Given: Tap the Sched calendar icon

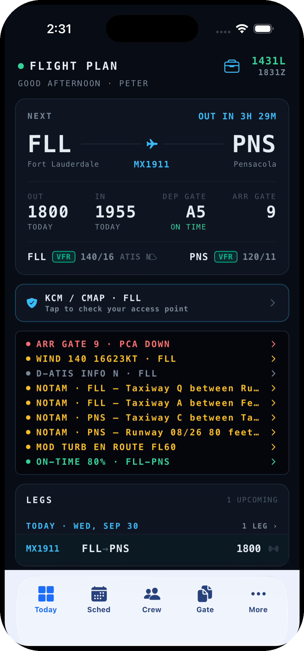Looking at the screenshot, I should pos(99,594).
